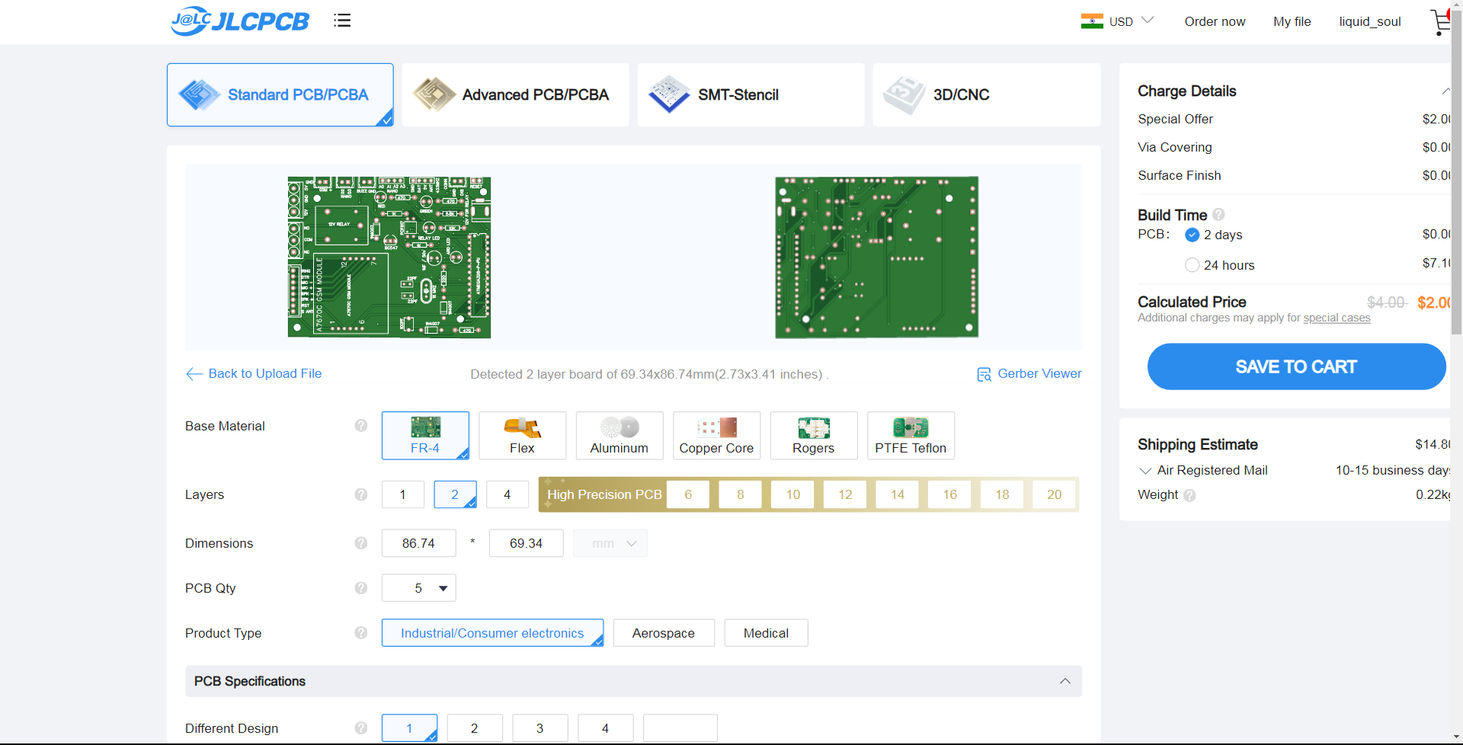Switch to SMT-Stencil tab
The image size is (1463, 745).
coord(751,94)
